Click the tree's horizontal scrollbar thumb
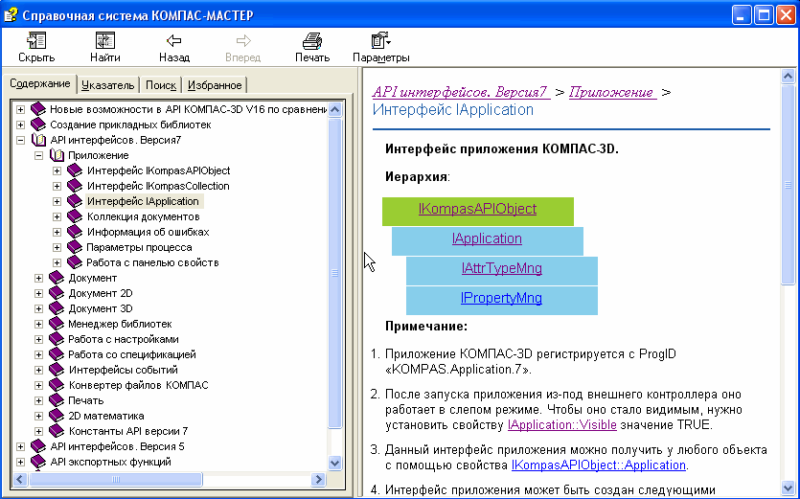The width and height of the screenshot is (800, 499). coord(115,479)
